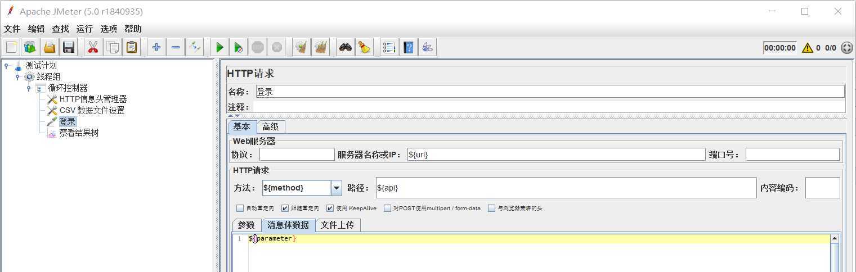
Task: Collapse the 循环控制器 tree node handle
Action: [x=29, y=88]
